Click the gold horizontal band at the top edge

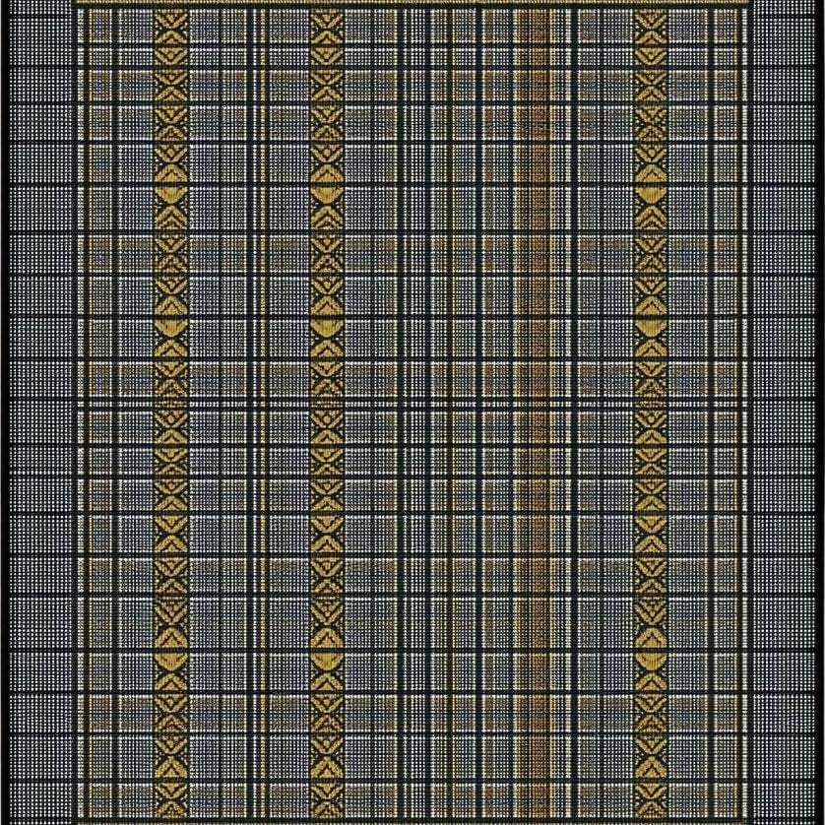point(413,5)
